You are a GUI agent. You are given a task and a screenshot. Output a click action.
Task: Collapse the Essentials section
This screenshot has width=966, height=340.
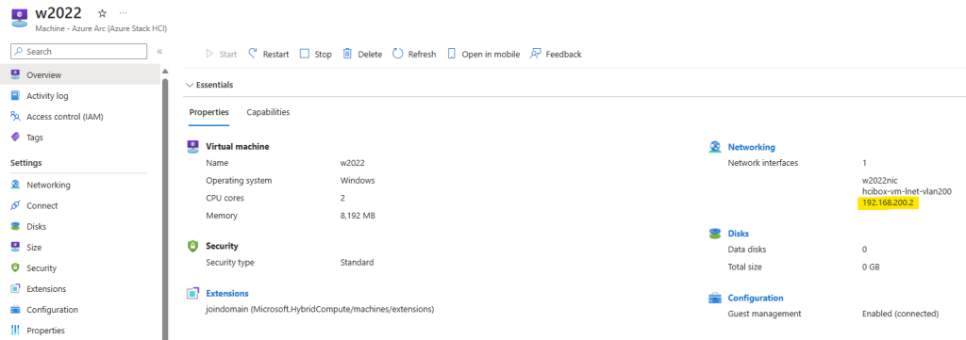(209, 85)
